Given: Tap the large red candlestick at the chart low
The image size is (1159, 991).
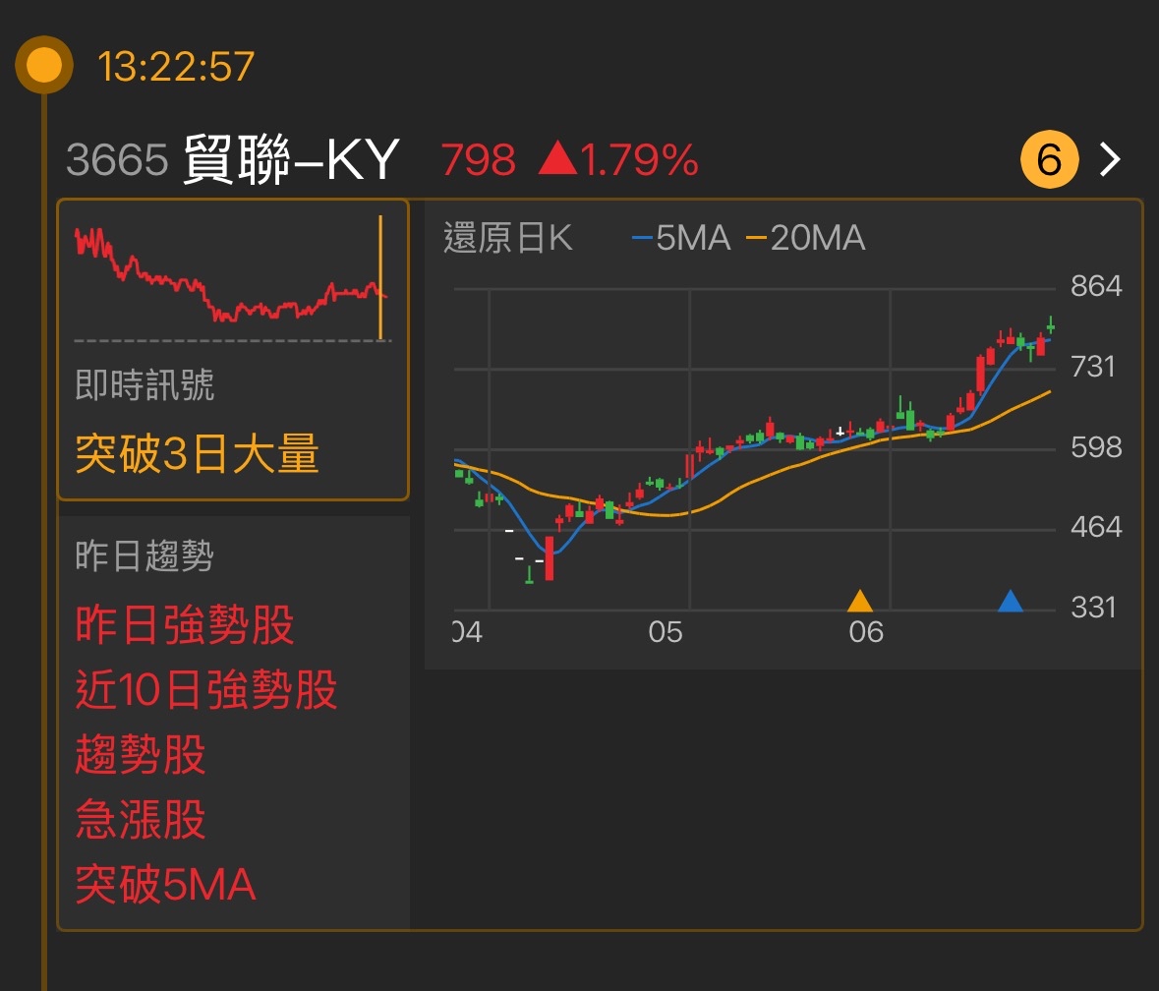Looking at the screenshot, I should pyautogui.click(x=550, y=558).
